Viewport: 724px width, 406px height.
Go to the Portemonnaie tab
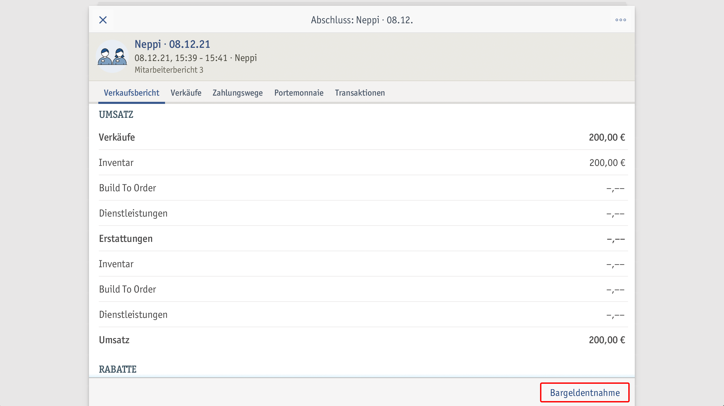tap(299, 93)
